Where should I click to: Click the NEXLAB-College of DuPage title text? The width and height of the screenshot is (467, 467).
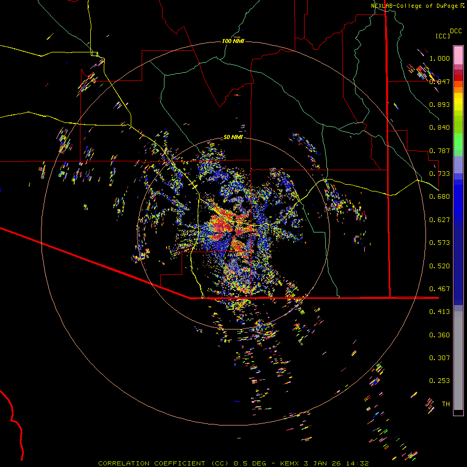[x=414, y=6]
